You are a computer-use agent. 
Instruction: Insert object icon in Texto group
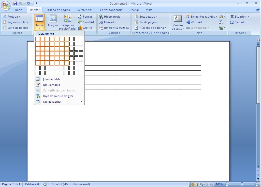222,28
